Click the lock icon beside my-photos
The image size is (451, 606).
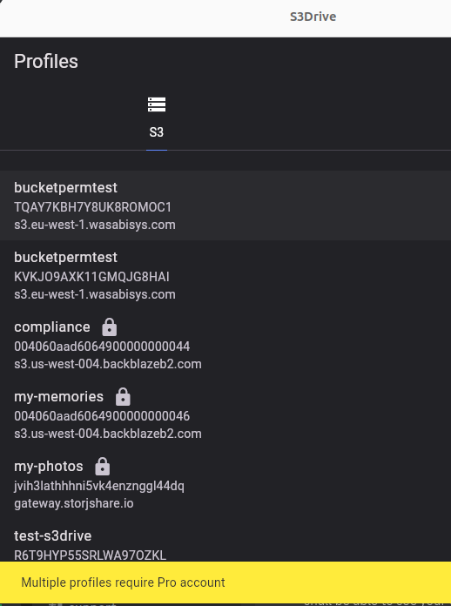[x=103, y=467]
